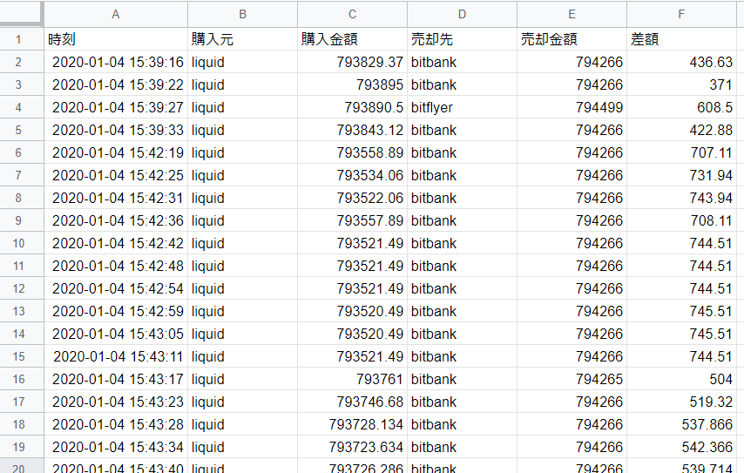Select column D header
Viewport: 744px width, 473px height.
[462, 14]
